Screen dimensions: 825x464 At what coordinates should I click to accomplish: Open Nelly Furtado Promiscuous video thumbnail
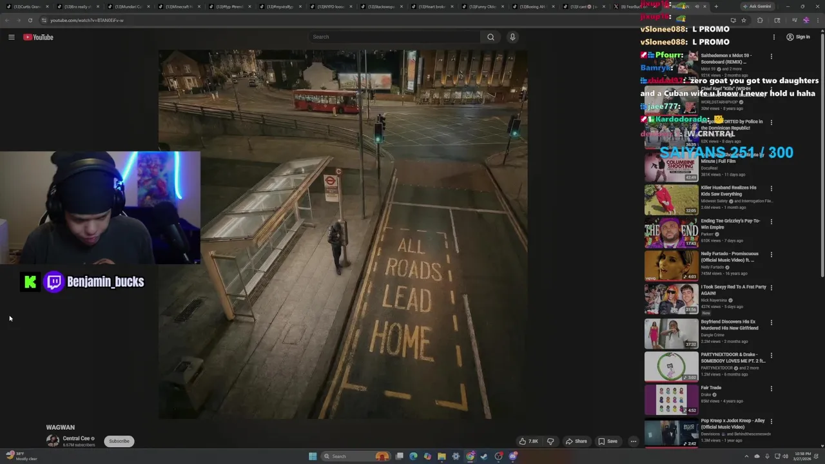click(x=671, y=265)
